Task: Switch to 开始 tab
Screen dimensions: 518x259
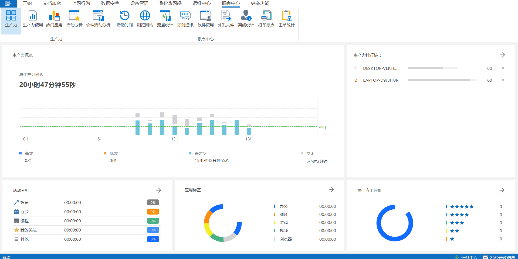Action: pyautogui.click(x=27, y=3)
